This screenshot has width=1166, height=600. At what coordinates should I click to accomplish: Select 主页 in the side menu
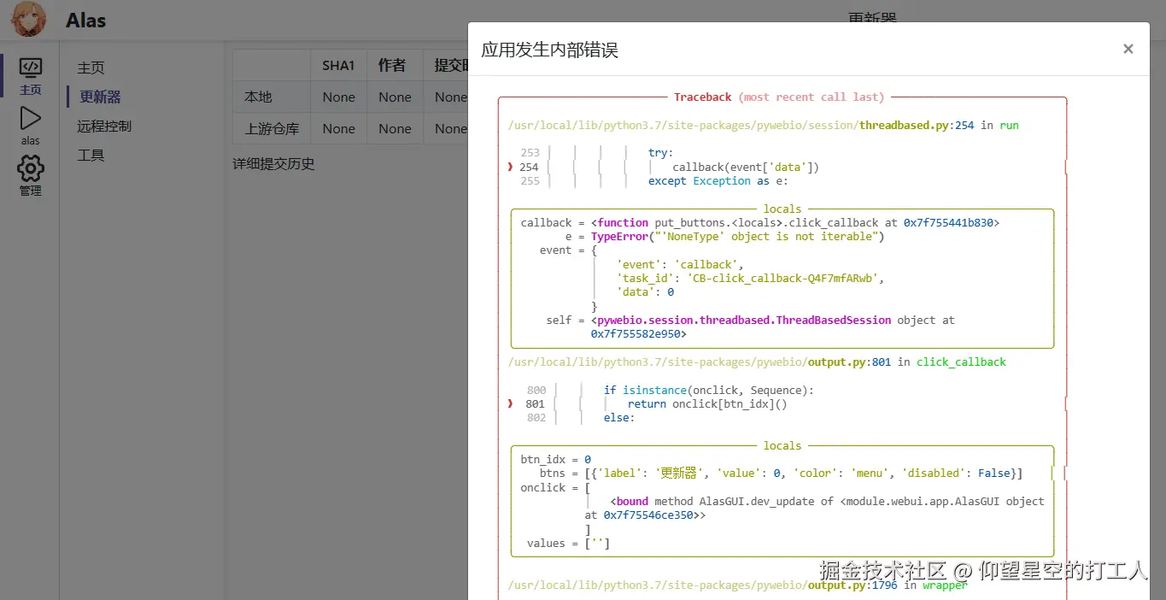point(91,68)
